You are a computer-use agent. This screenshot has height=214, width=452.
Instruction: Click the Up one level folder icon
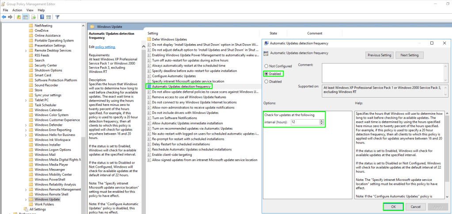click(19, 17)
